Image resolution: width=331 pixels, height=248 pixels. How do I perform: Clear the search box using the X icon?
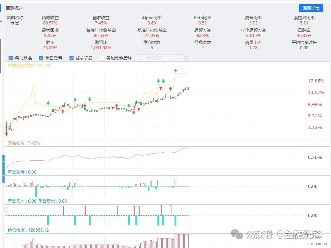coord(185,58)
